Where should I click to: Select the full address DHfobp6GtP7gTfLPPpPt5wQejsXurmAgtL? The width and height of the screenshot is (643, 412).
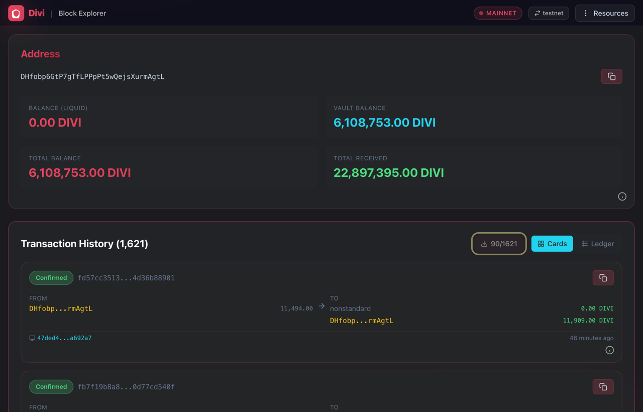[x=92, y=77]
